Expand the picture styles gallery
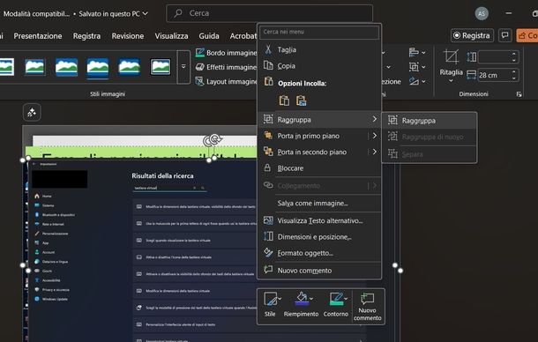Image resolution: width=538 pixels, height=342 pixels. click(x=183, y=67)
